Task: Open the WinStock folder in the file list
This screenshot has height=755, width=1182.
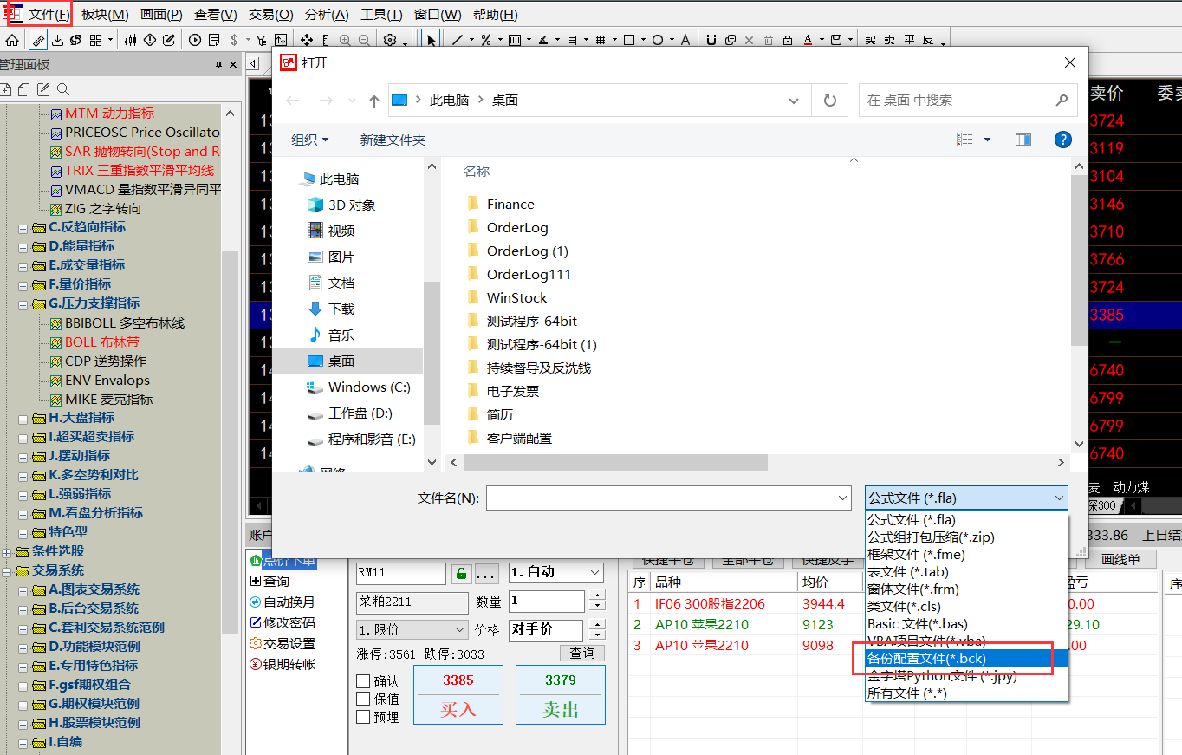Action: [516, 297]
